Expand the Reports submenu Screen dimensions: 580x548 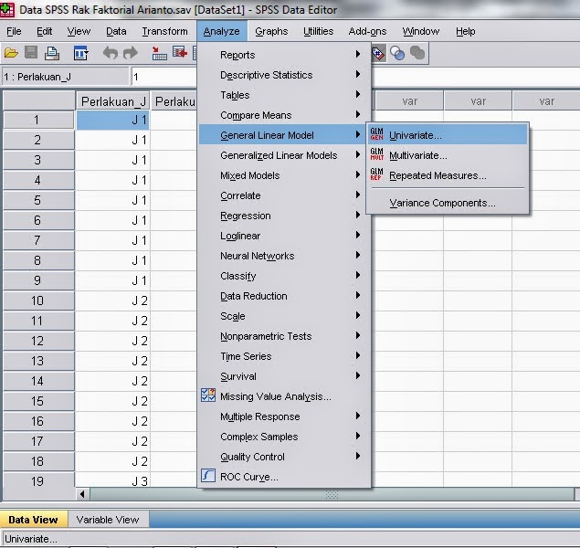tap(284, 55)
